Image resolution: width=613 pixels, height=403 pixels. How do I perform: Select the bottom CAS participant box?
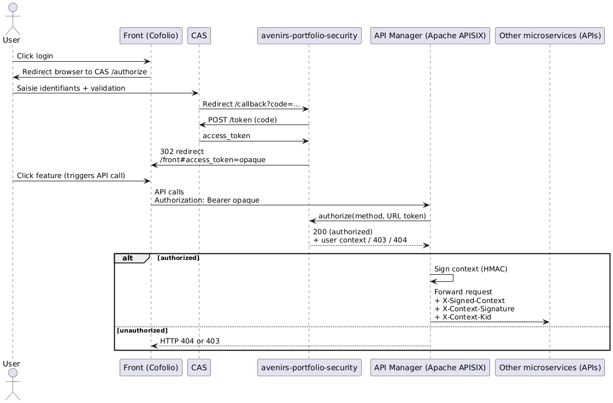tap(199, 368)
